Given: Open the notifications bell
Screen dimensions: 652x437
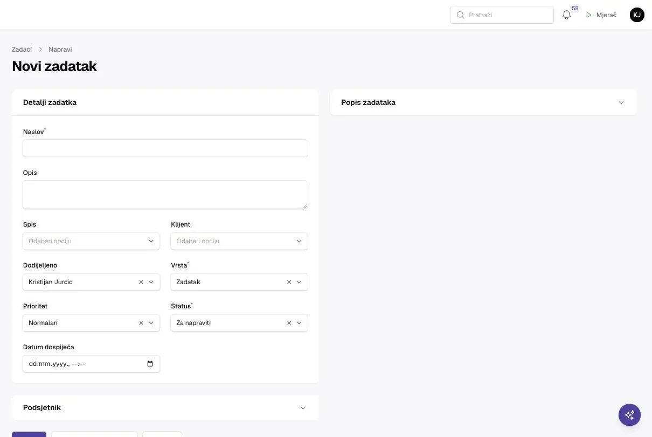Looking at the screenshot, I should tap(566, 15).
